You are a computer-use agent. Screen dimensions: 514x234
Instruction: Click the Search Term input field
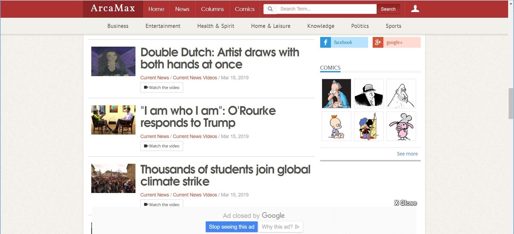327,9
